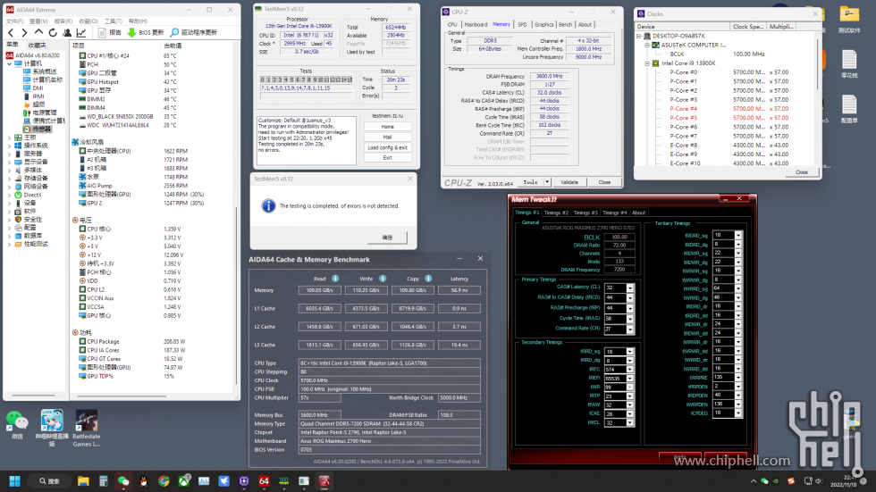This screenshot has height=492, width=876.
Task: Click the Read info icon in benchmark
Action: coord(335,279)
